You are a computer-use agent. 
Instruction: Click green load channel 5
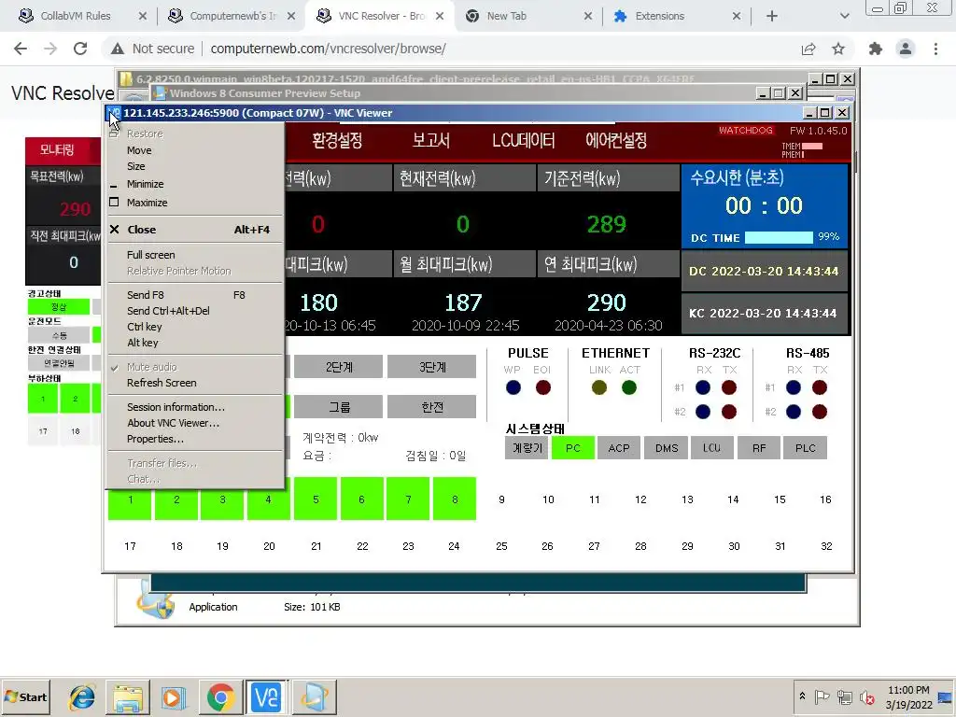click(316, 499)
